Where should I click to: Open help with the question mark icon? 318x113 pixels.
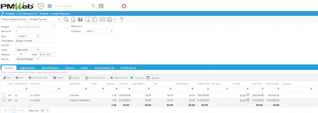pos(121,20)
